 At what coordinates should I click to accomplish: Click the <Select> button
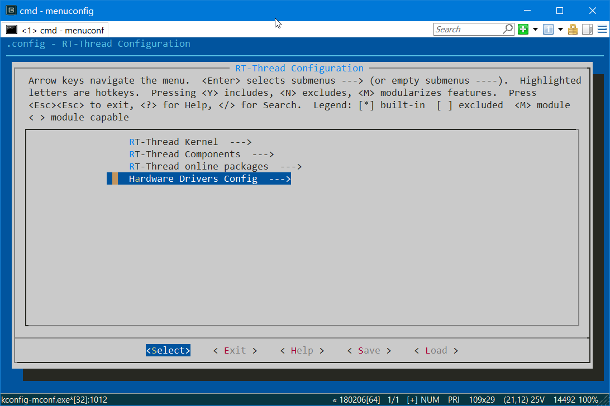click(168, 350)
